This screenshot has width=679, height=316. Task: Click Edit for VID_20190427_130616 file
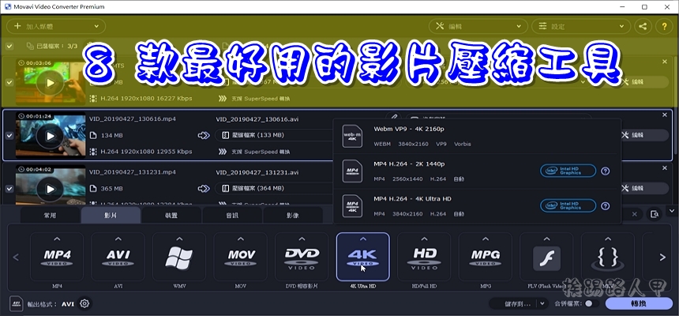click(643, 135)
